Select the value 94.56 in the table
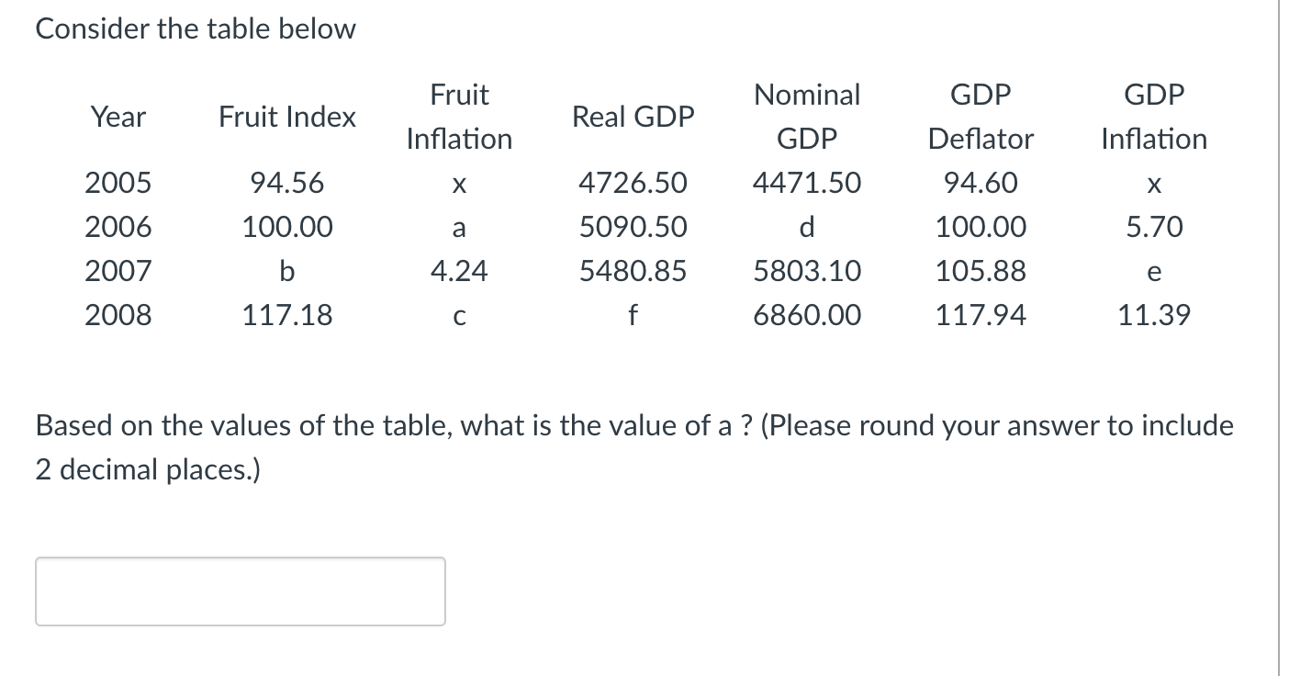The width and height of the screenshot is (1289, 676). pos(286,183)
